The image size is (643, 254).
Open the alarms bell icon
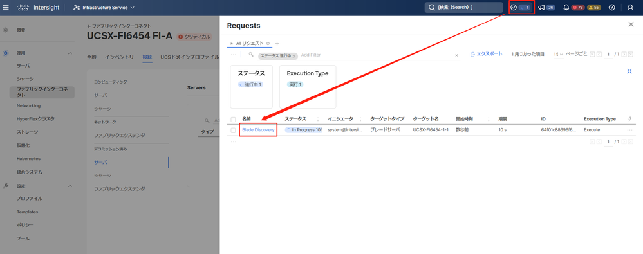pyautogui.click(x=566, y=7)
